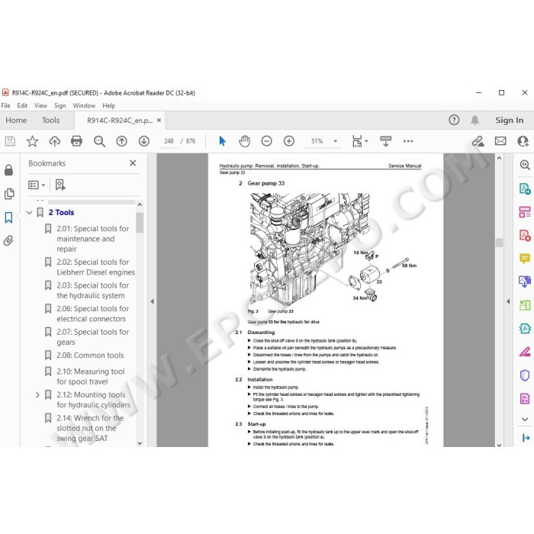This screenshot has width=534, height=534.
Task: Open the Find text magnifier tool
Action: (99, 141)
